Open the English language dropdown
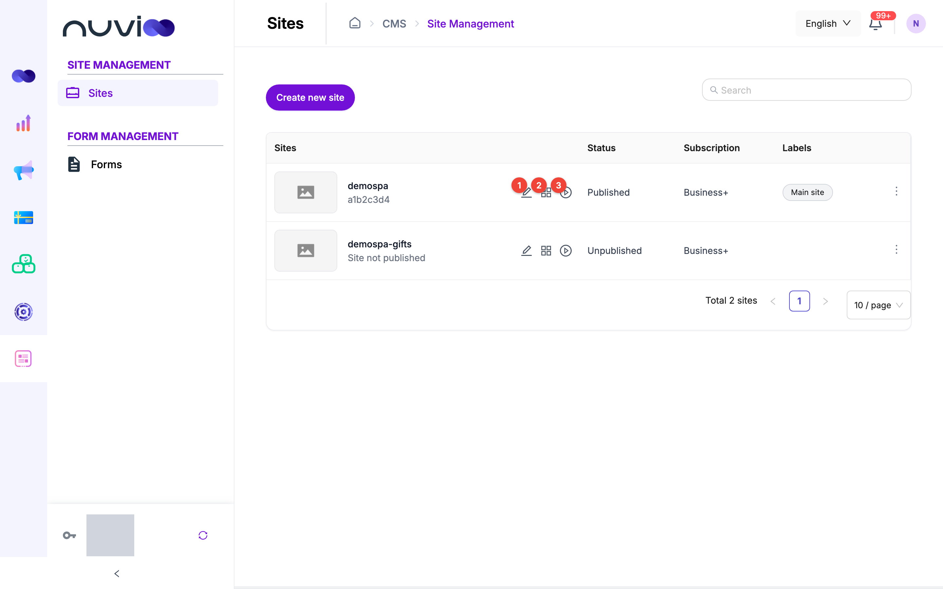The image size is (943, 589). pos(828,23)
